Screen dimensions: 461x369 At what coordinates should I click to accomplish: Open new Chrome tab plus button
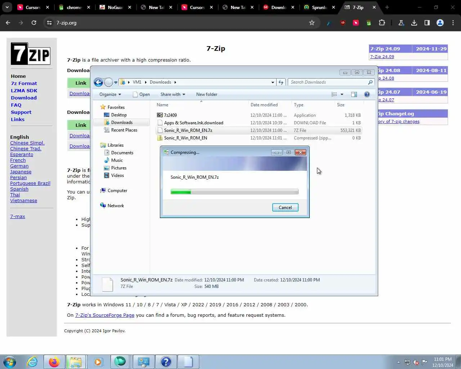pyautogui.click(x=387, y=7)
